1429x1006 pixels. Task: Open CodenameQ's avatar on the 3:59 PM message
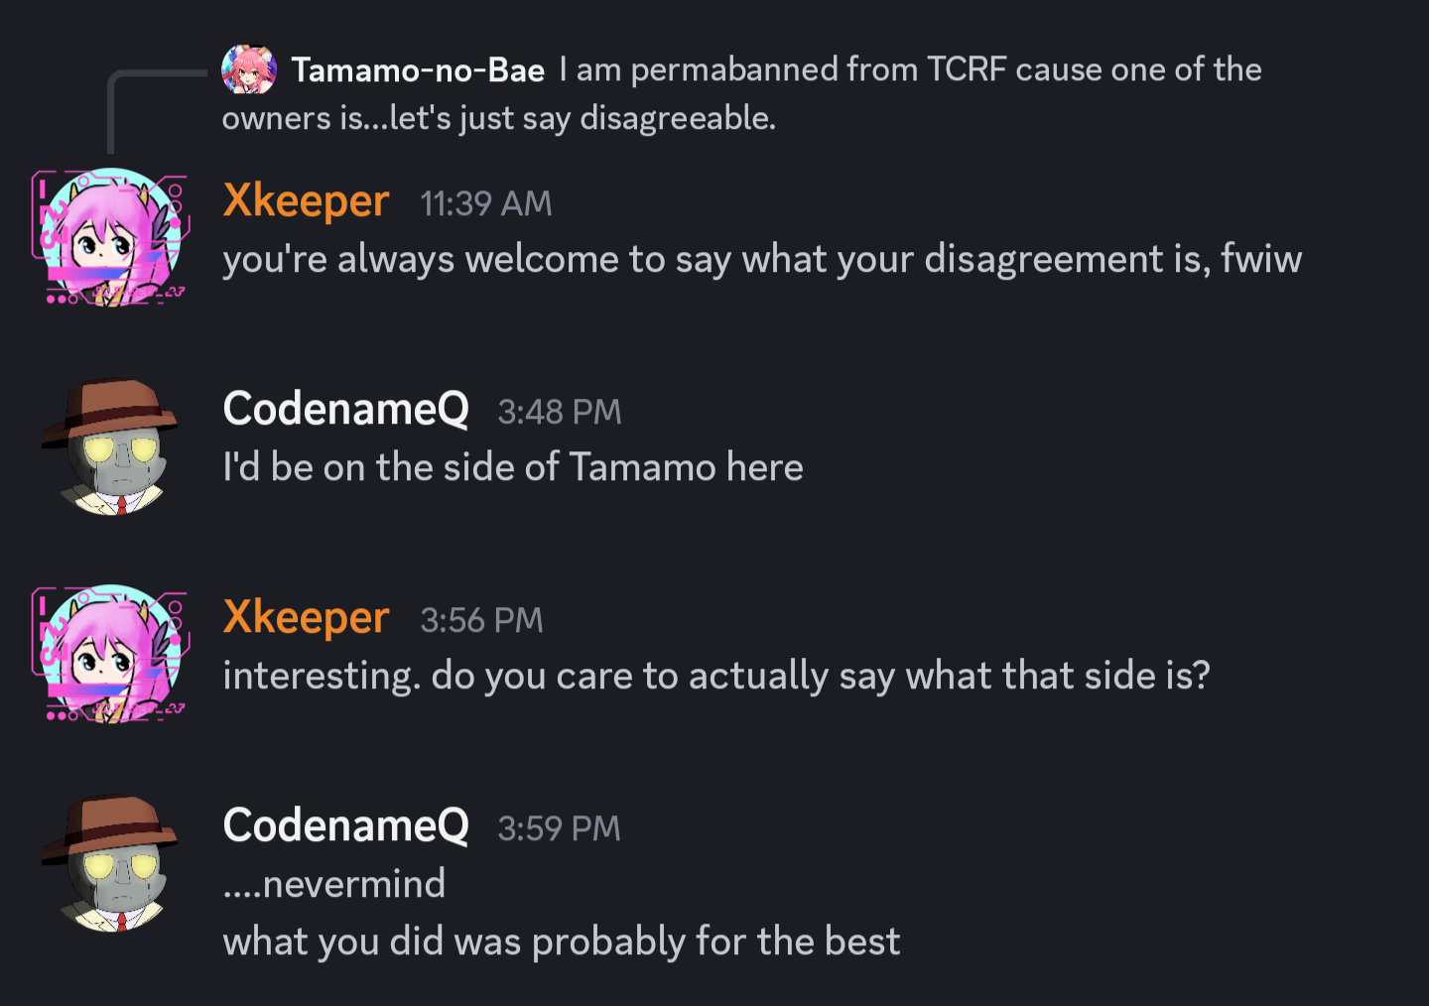110,862
